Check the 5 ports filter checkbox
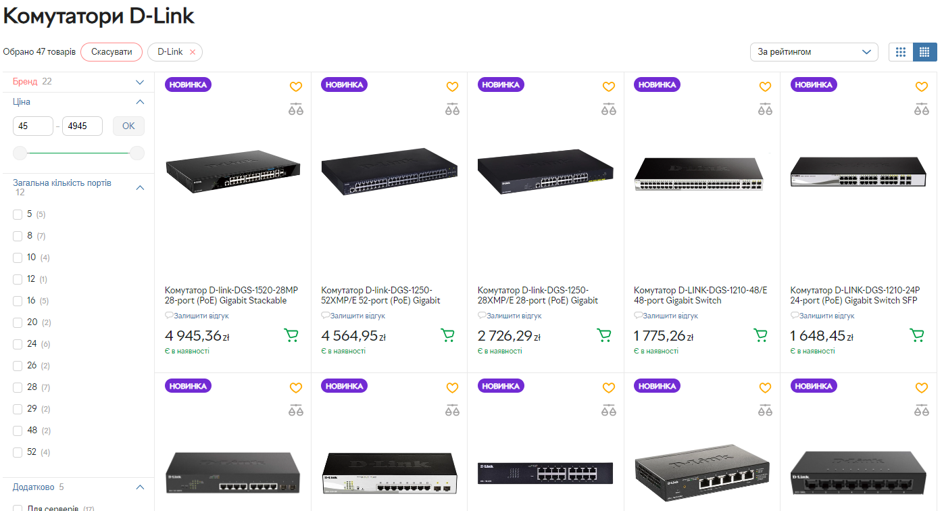The height and width of the screenshot is (511, 942). point(18,214)
